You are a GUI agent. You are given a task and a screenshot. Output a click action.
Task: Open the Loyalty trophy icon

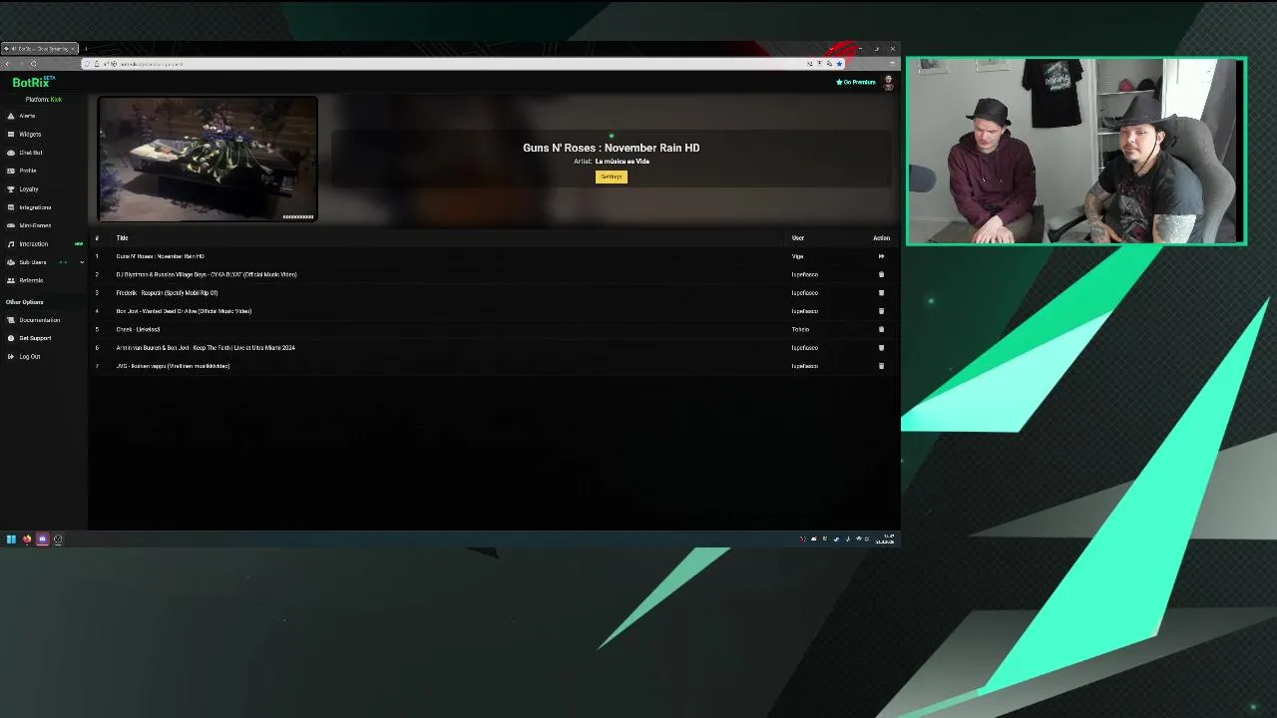tap(11, 188)
